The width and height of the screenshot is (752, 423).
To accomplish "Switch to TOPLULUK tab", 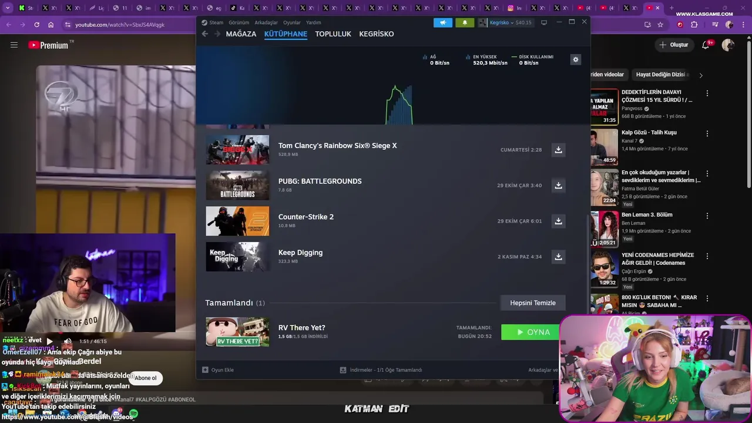I will click(x=333, y=34).
